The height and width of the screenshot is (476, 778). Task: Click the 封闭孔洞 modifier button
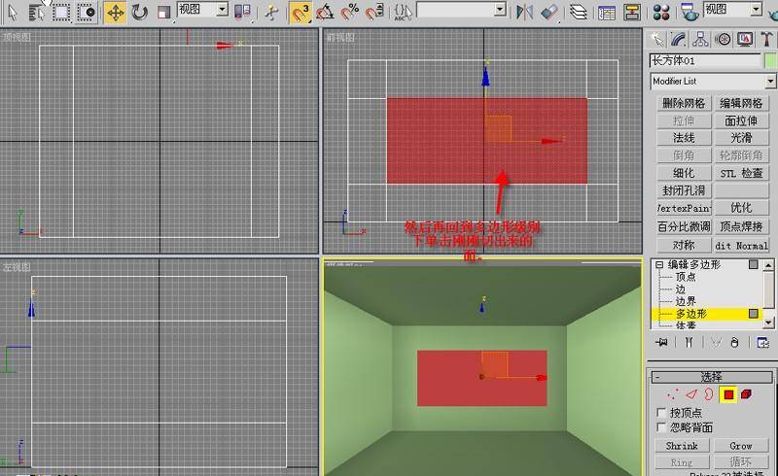coord(684,190)
